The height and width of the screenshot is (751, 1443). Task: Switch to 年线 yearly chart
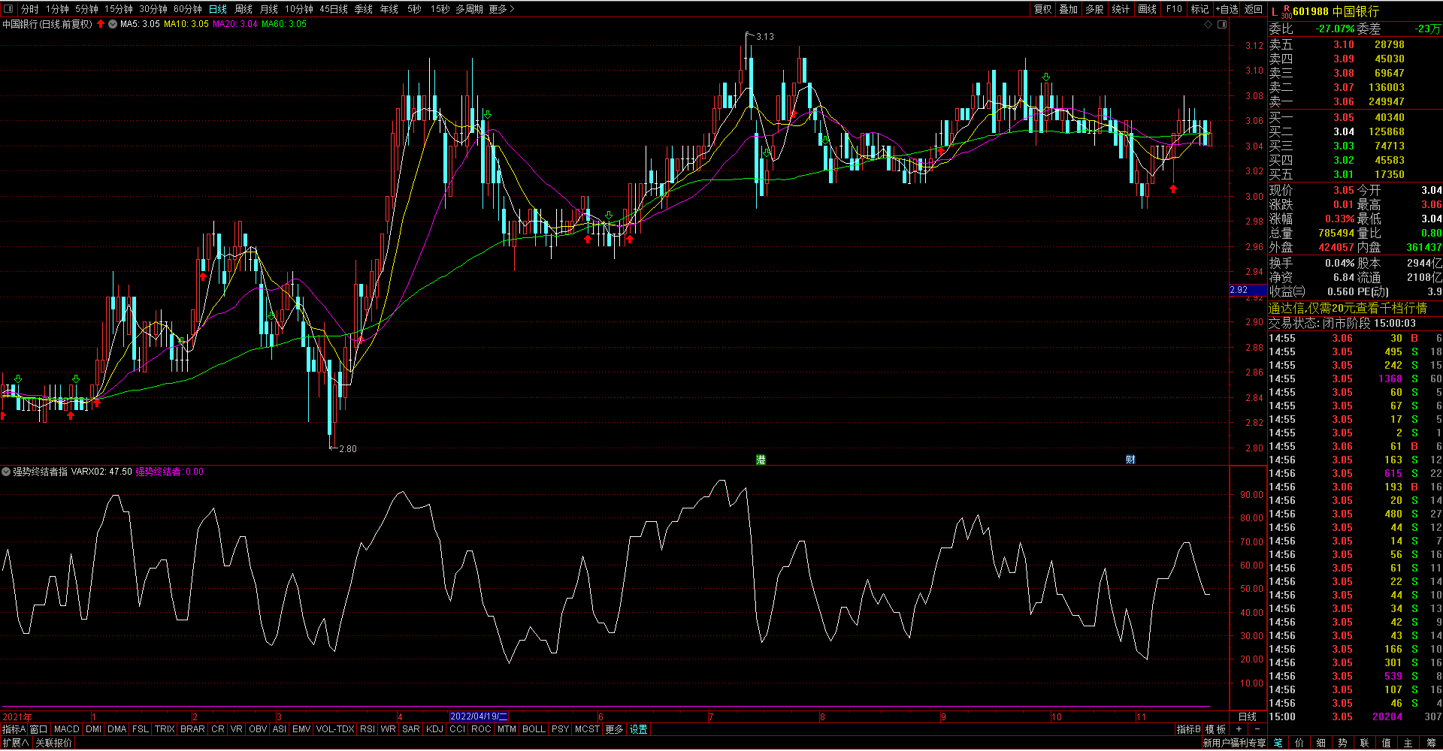tap(389, 9)
